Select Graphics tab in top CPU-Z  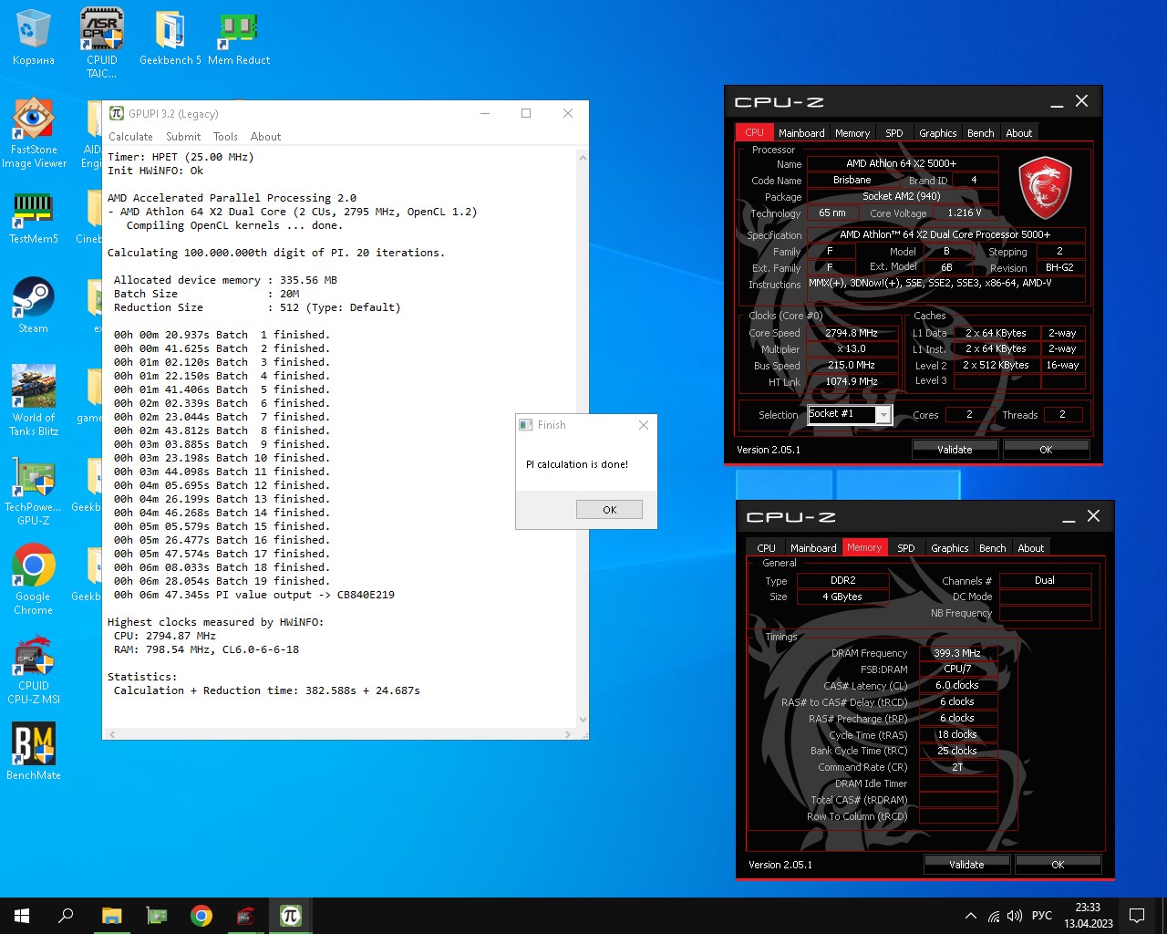[937, 133]
